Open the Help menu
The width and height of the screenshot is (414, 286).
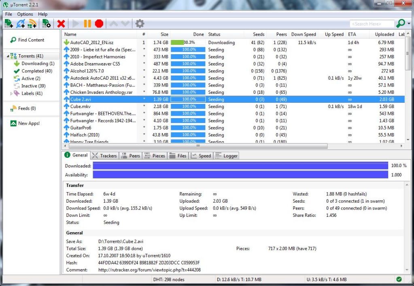click(43, 14)
